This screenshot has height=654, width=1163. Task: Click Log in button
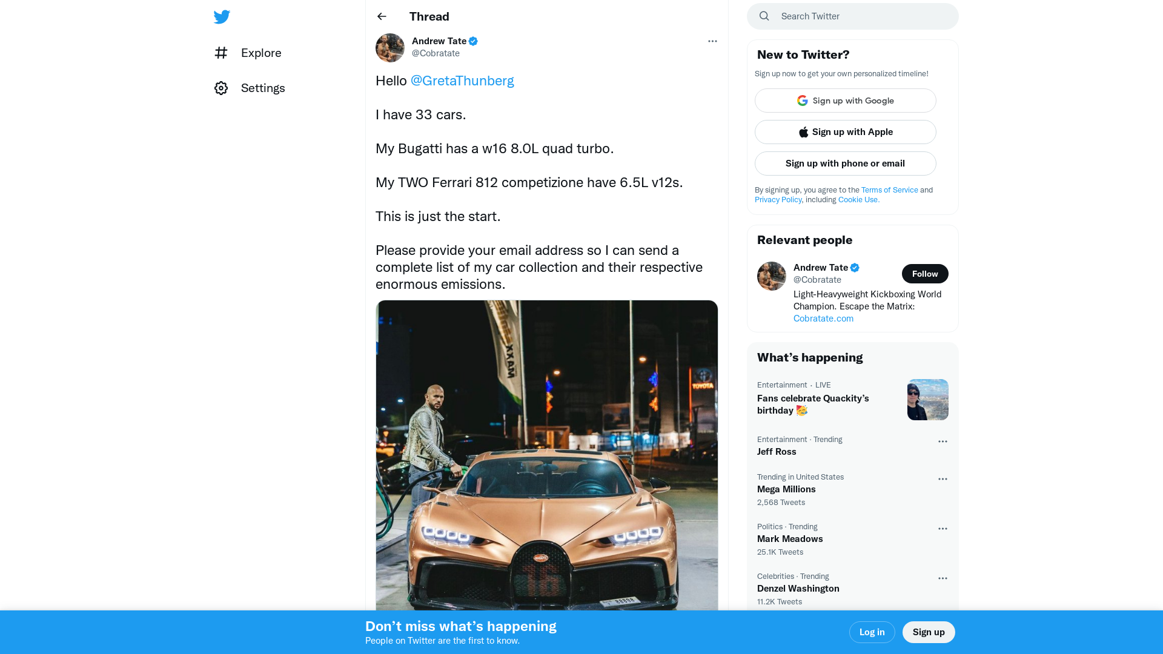872,632
